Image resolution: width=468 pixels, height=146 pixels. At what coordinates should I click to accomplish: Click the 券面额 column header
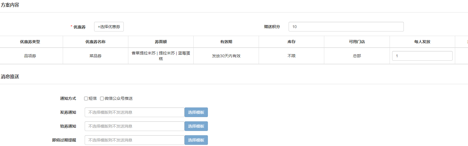click(x=161, y=42)
